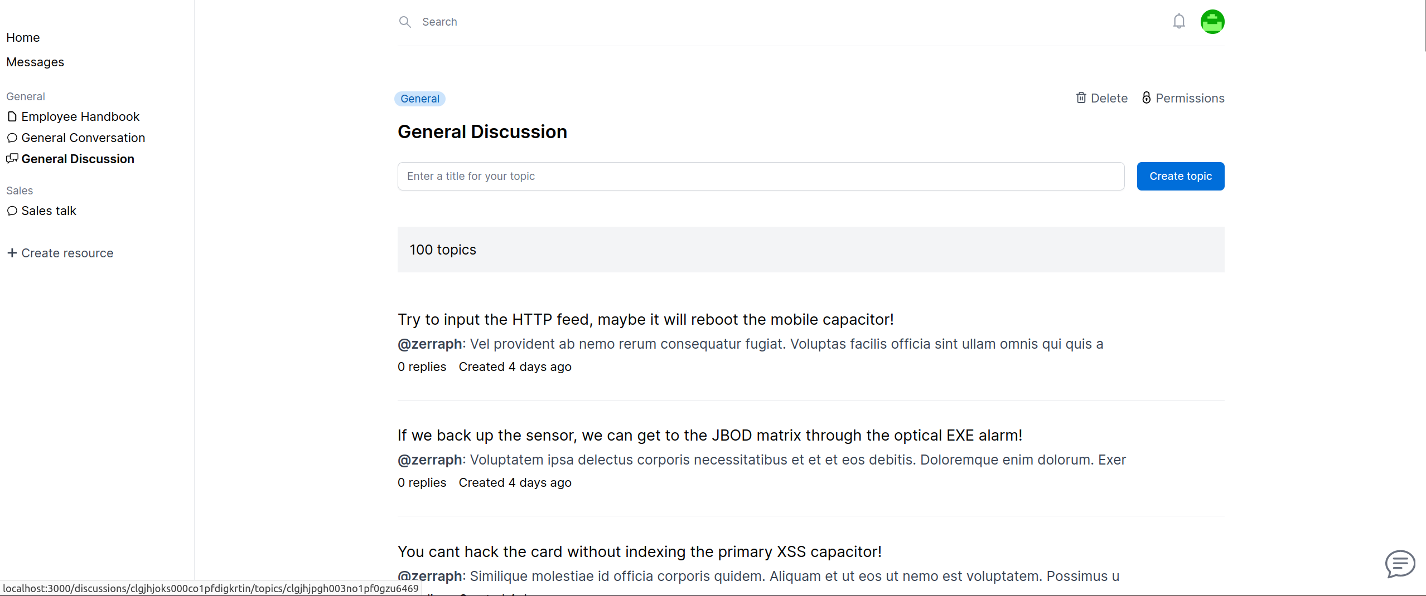
Task: Open the primary XSS capacitor topic
Action: pos(639,551)
